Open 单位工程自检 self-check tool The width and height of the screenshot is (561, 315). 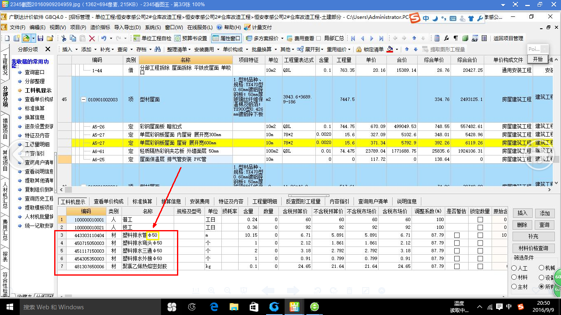152,38
